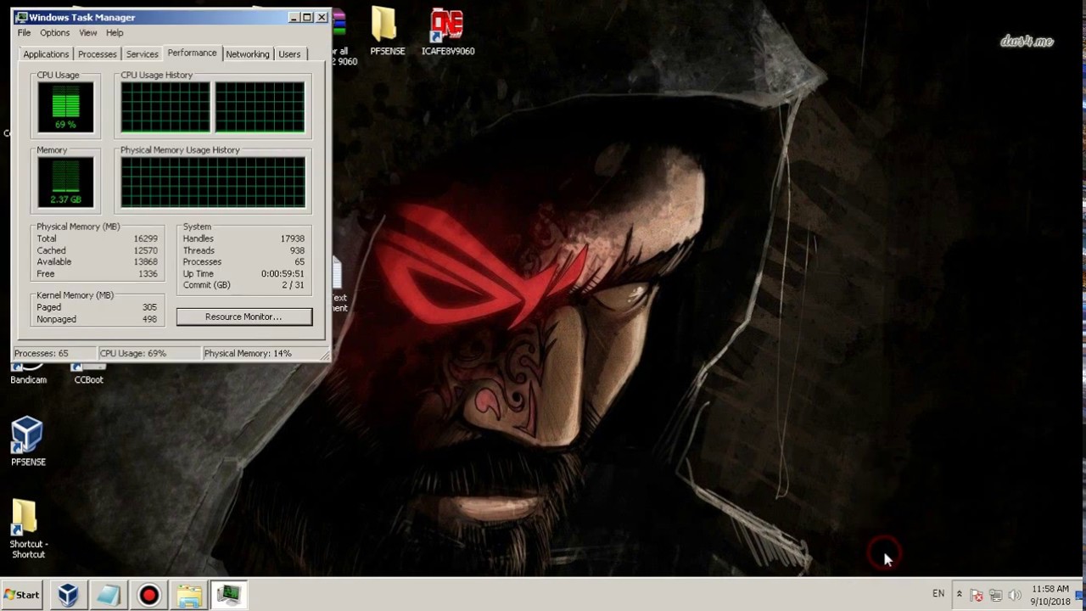Click the Task Manager title bar icon

click(21, 17)
